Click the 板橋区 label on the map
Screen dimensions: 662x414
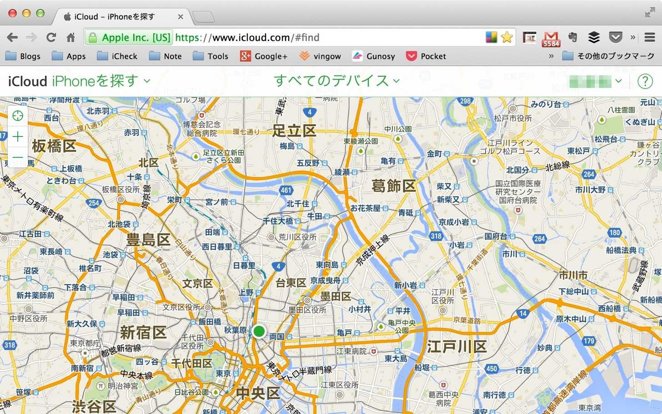pos(54,146)
